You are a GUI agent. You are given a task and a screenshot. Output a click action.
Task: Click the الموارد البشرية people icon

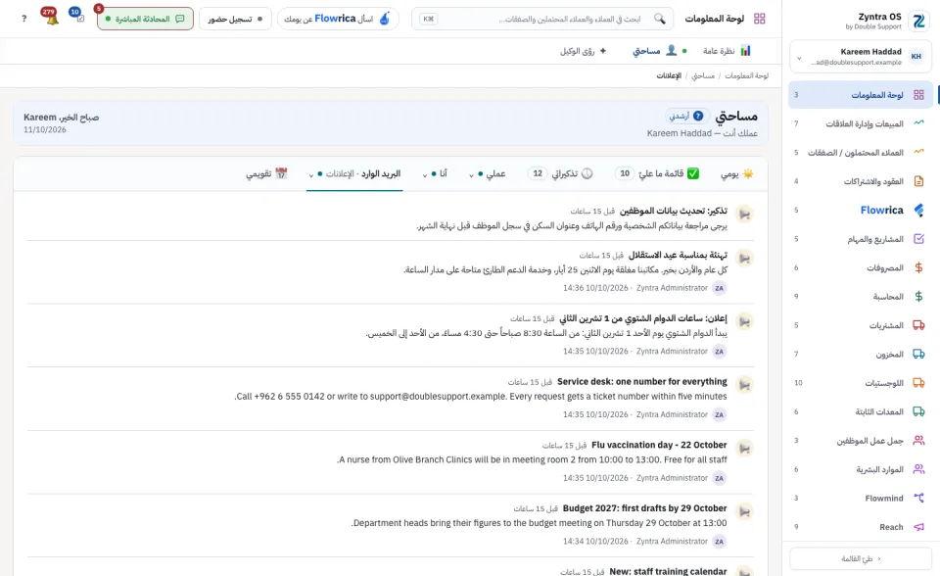click(918, 469)
